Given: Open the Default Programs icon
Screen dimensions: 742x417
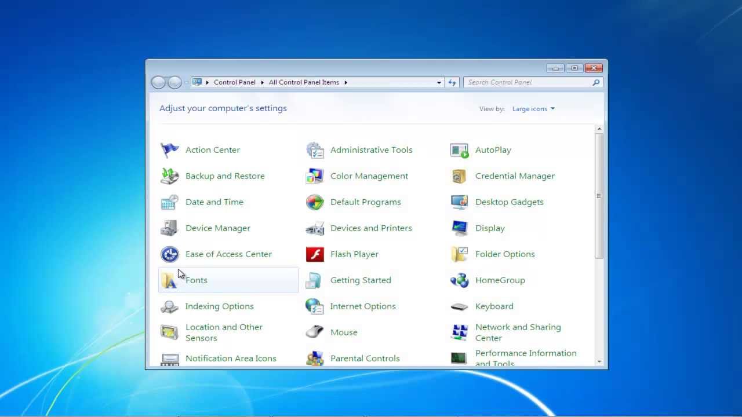Looking at the screenshot, I should tap(315, 202).
